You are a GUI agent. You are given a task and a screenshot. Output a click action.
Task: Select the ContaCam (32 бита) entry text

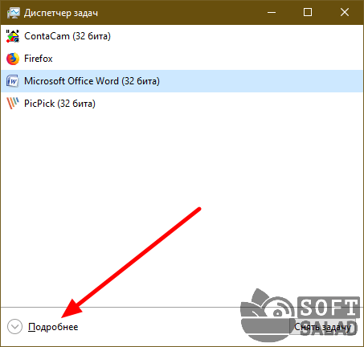pos(67,36)
